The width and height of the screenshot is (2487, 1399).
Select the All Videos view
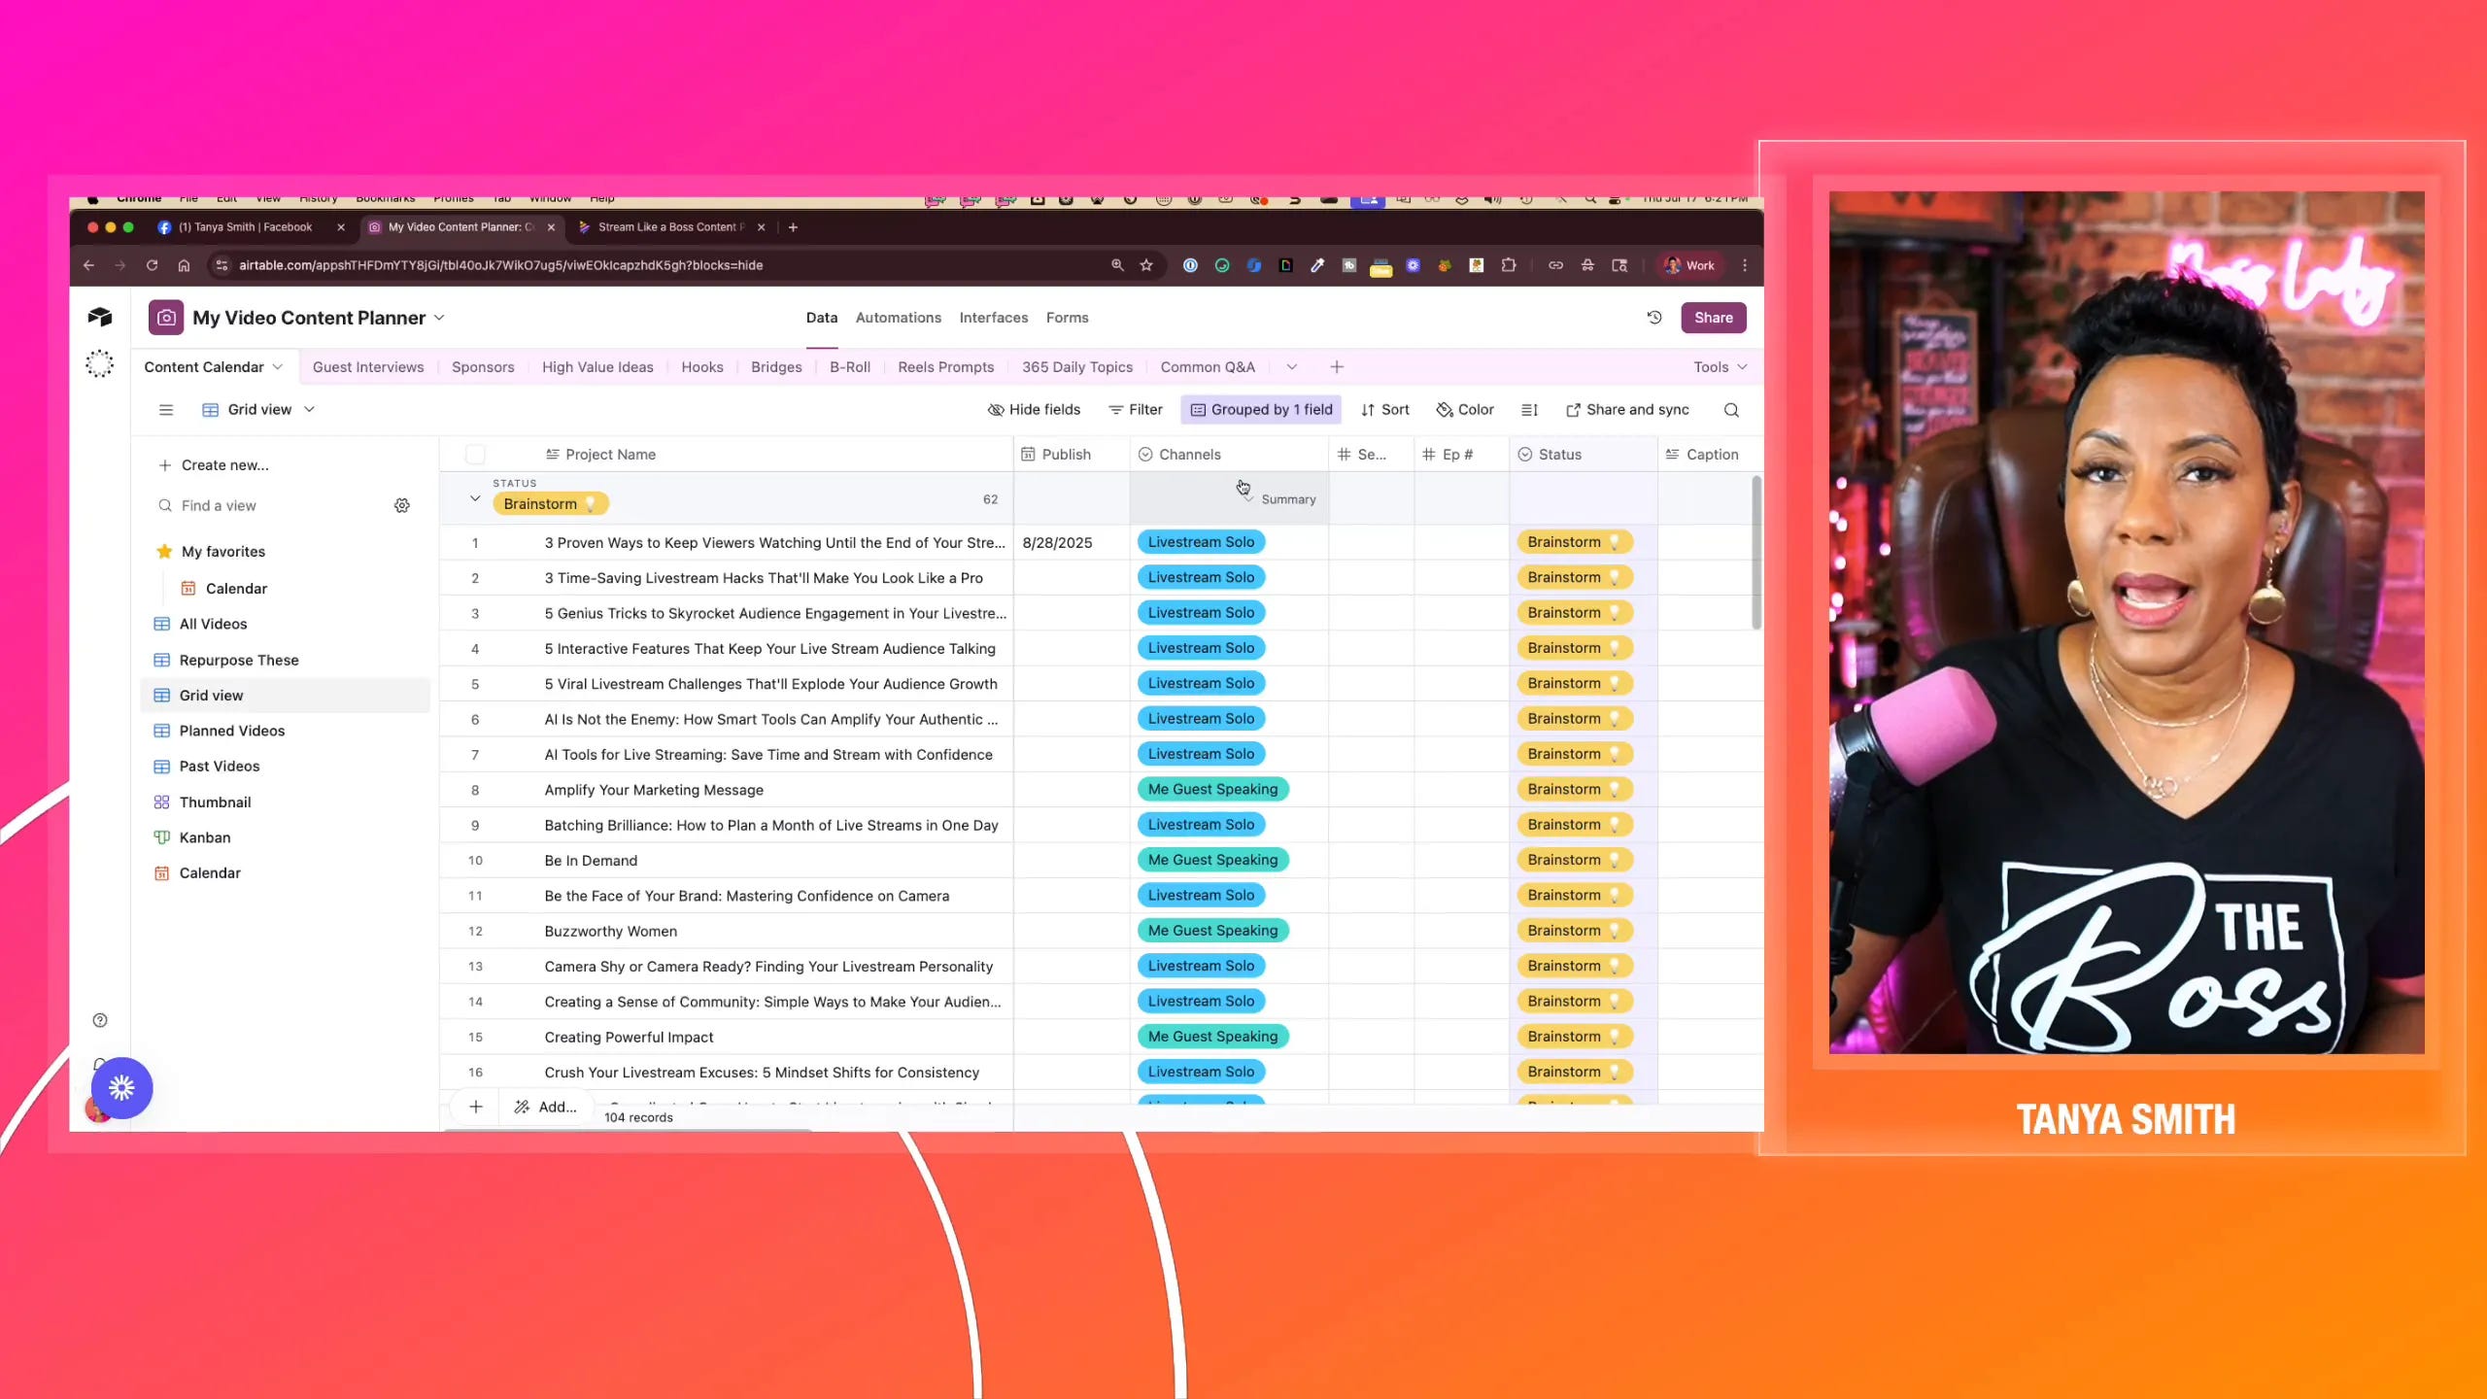(213, 624)
